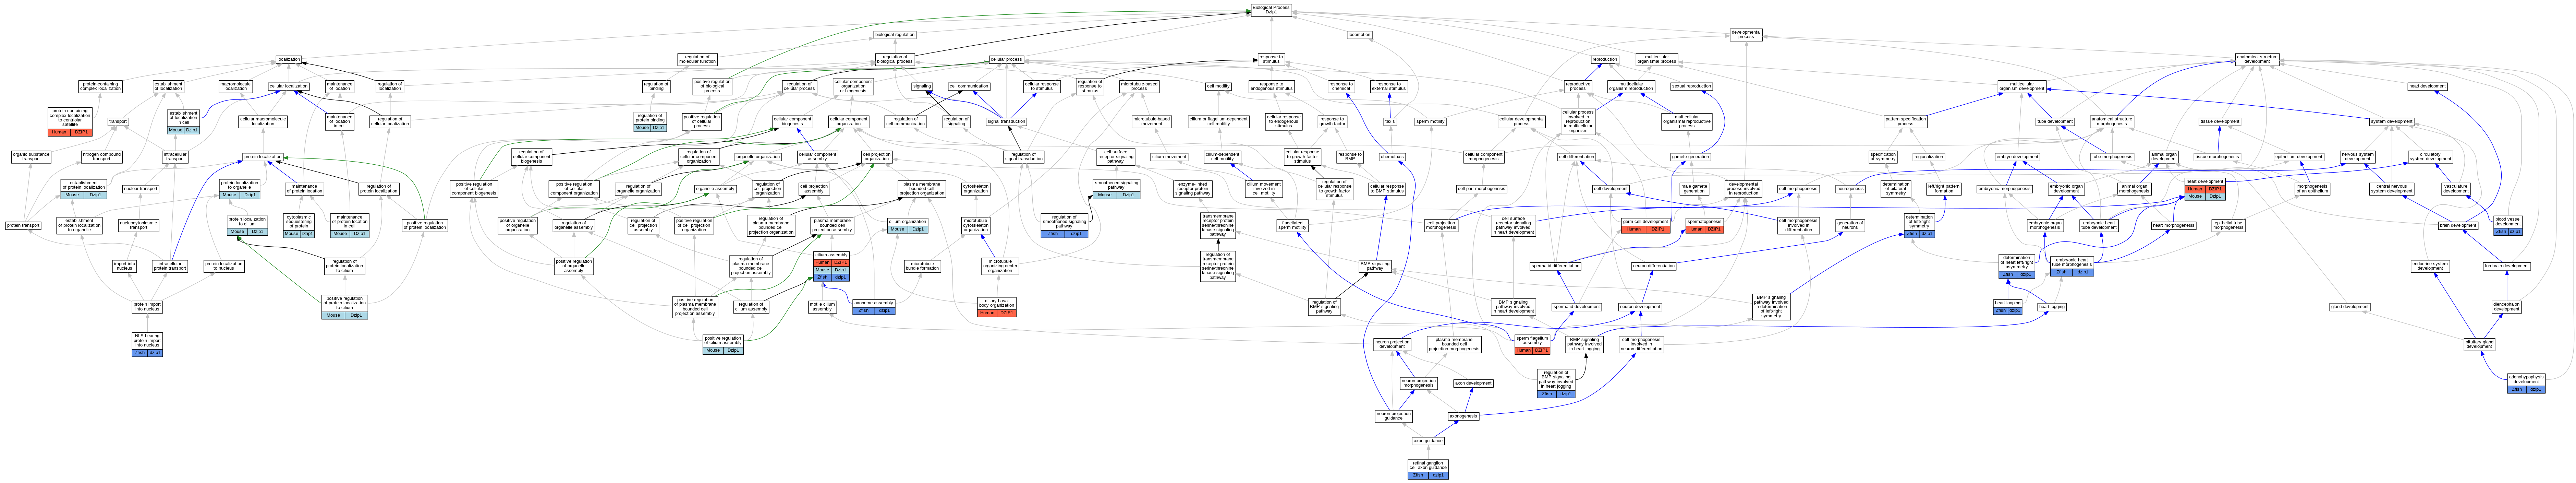The width and height of the screenshot is (2576, 483).
Task: Click 'microtubule organizing center organization' node
Action: coord(1000,266)
